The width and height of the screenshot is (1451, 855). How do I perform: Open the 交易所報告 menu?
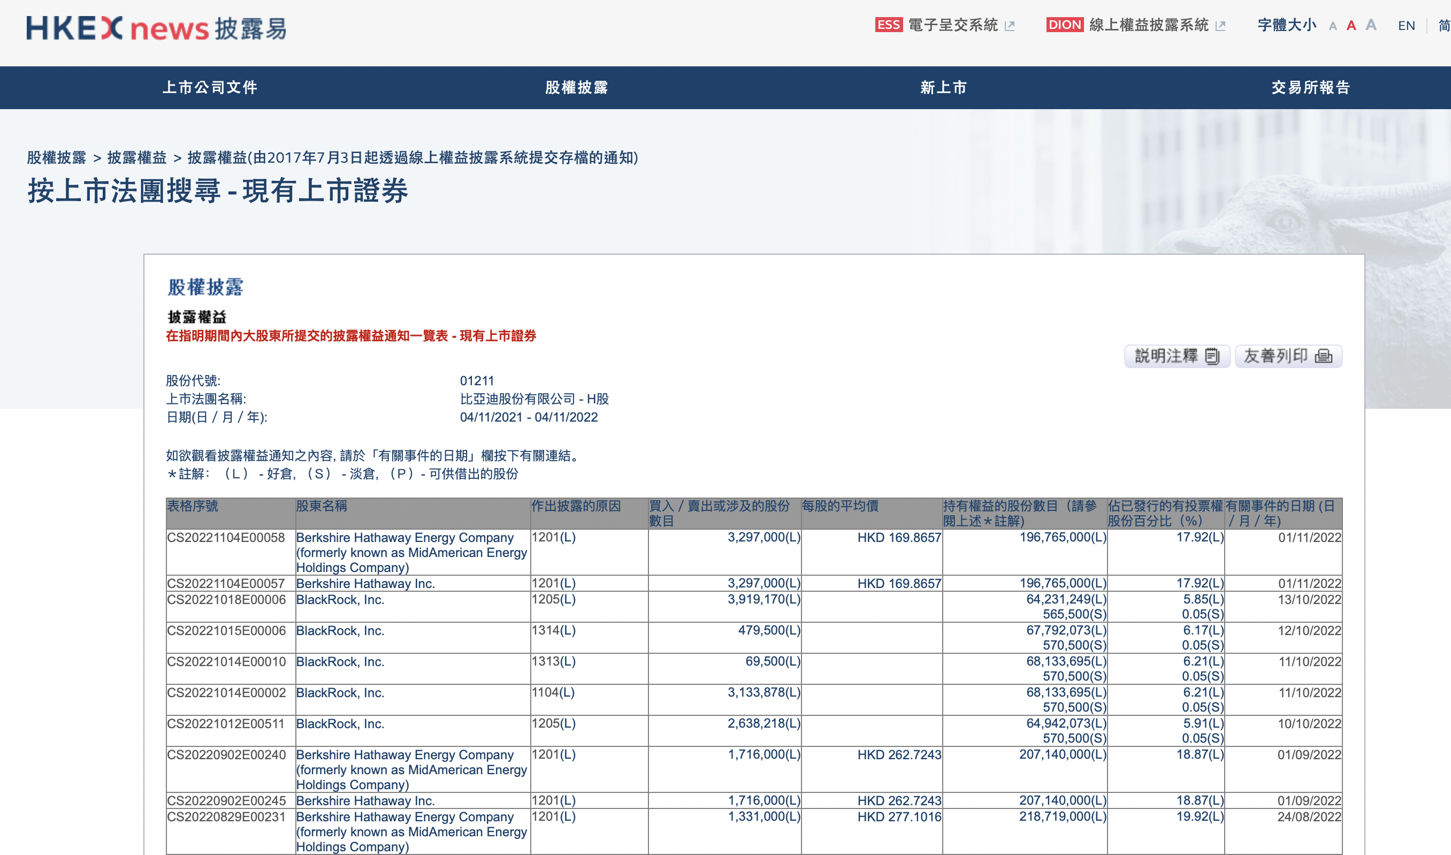(1311, 88)
